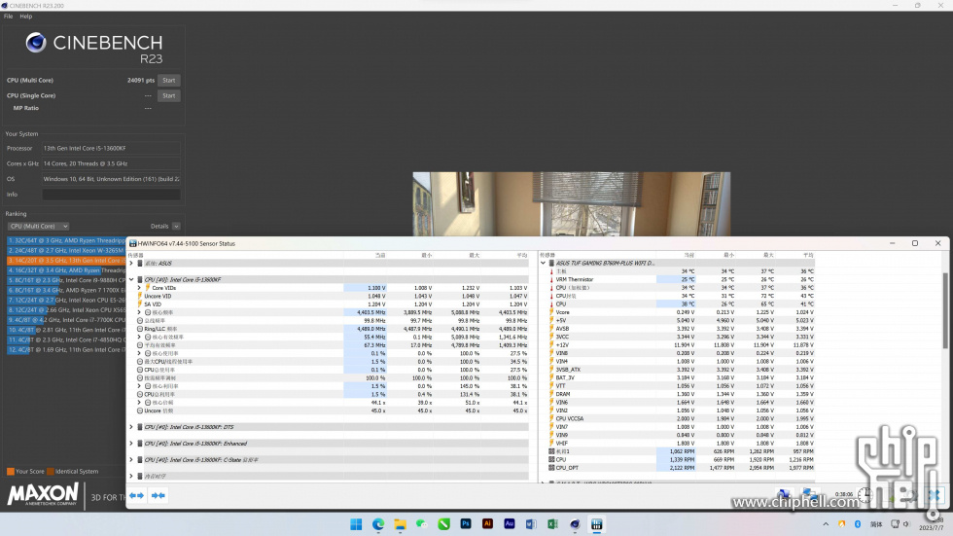Collapse the ASUS TUF GAMING B760M-PLUS group

[544, 264]
